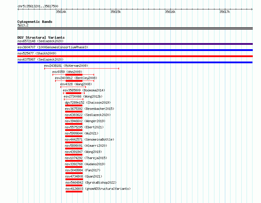Click the DGV Structural Variants track title

(x=41, y=37)
